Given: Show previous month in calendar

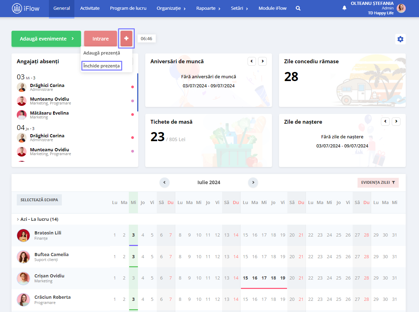Looking at the screenshot, I should tap(164, 182).
